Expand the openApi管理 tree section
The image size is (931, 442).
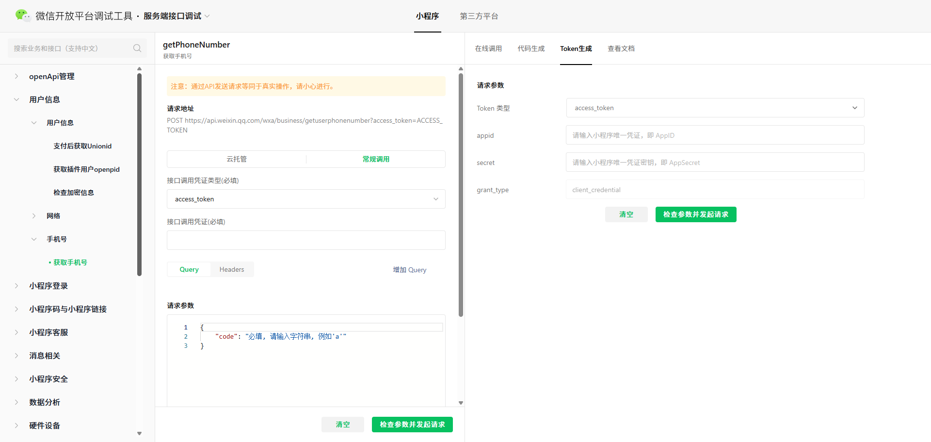coord(16,76)
